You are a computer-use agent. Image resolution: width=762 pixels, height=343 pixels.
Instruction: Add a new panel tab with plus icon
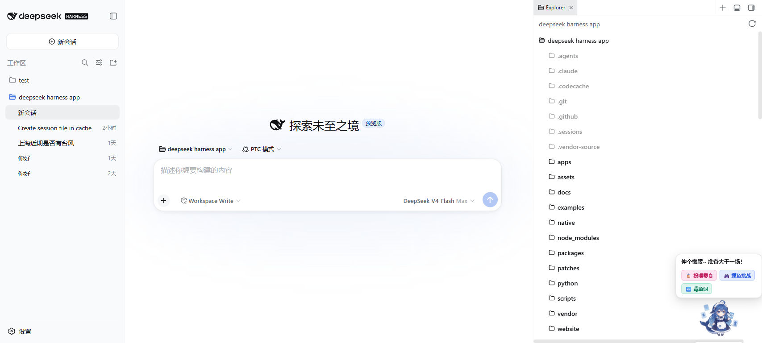tap(723, 8)
